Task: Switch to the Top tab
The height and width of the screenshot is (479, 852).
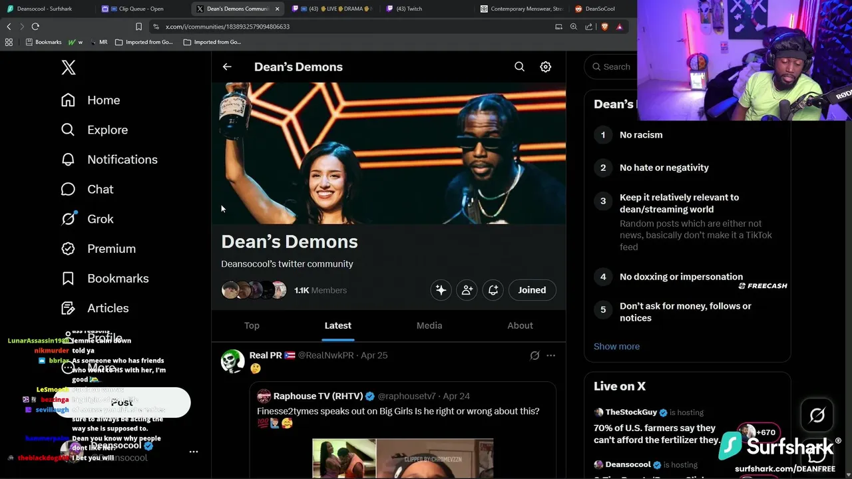Action: pos(252,325)
